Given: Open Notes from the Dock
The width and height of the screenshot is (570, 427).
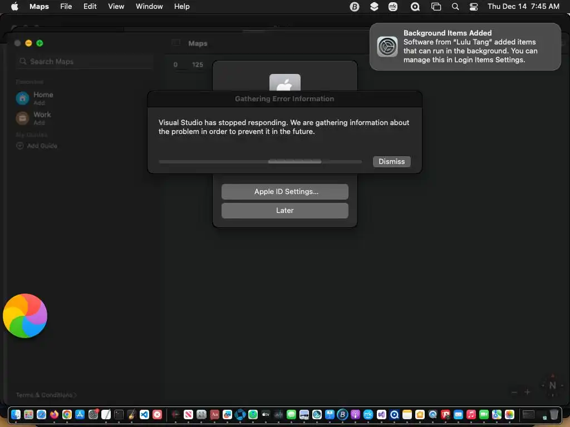Looking at the screenshot, I should pos(407,414).
